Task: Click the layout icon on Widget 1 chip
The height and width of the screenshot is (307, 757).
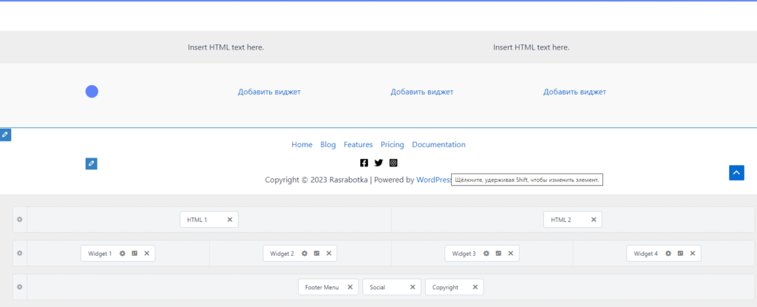Action: coord(135,253)
